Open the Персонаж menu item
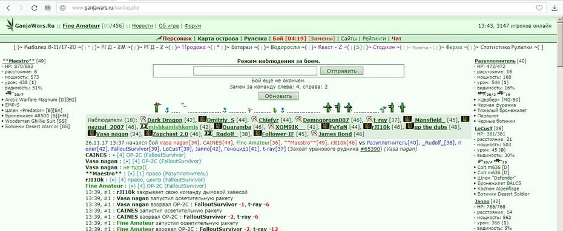The width and height of the screenshot is (563, 231). [177, 38]
